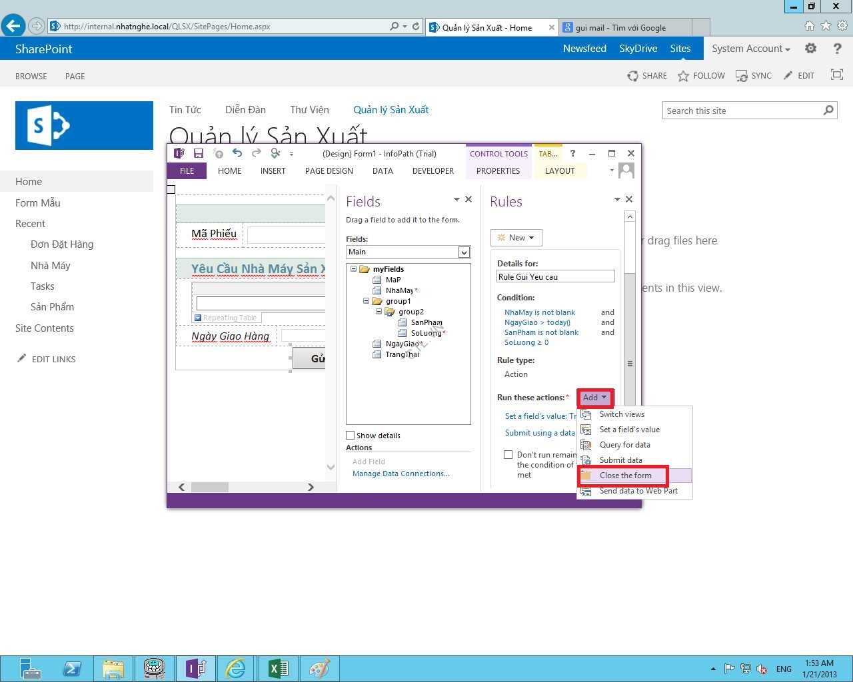Open Manage Data Connections link
Viewport: 853px width, 682px height.
[x=401, y=474]
